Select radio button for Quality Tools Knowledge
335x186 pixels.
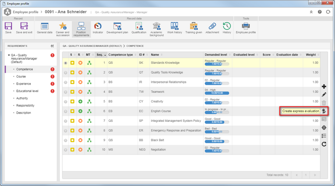[x=66, y=73]
